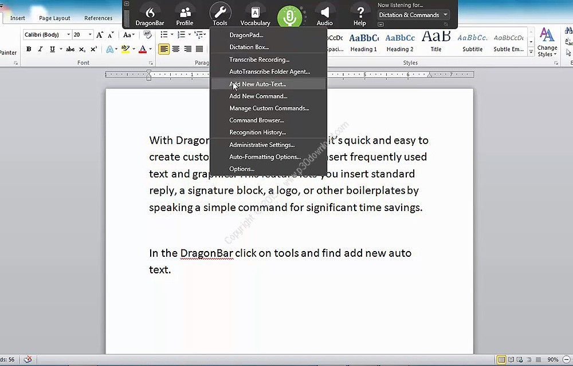Apply the red font color

pyautogui.click(x=143, y=49)
